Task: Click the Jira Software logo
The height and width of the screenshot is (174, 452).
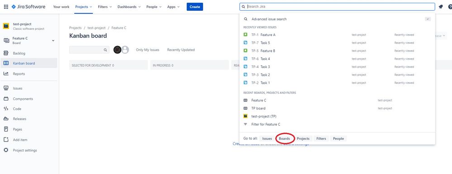Action: click(x=28, y=7)
